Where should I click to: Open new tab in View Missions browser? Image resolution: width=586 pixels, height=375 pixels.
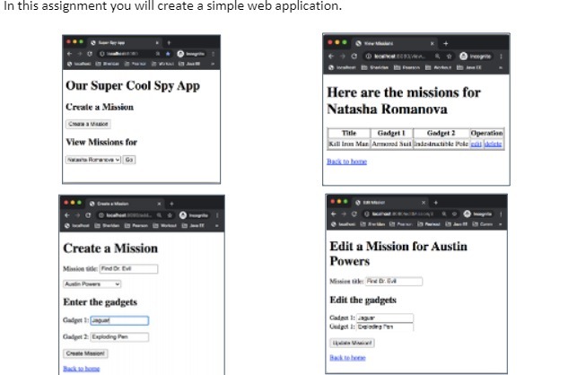(x=445, y=43)
